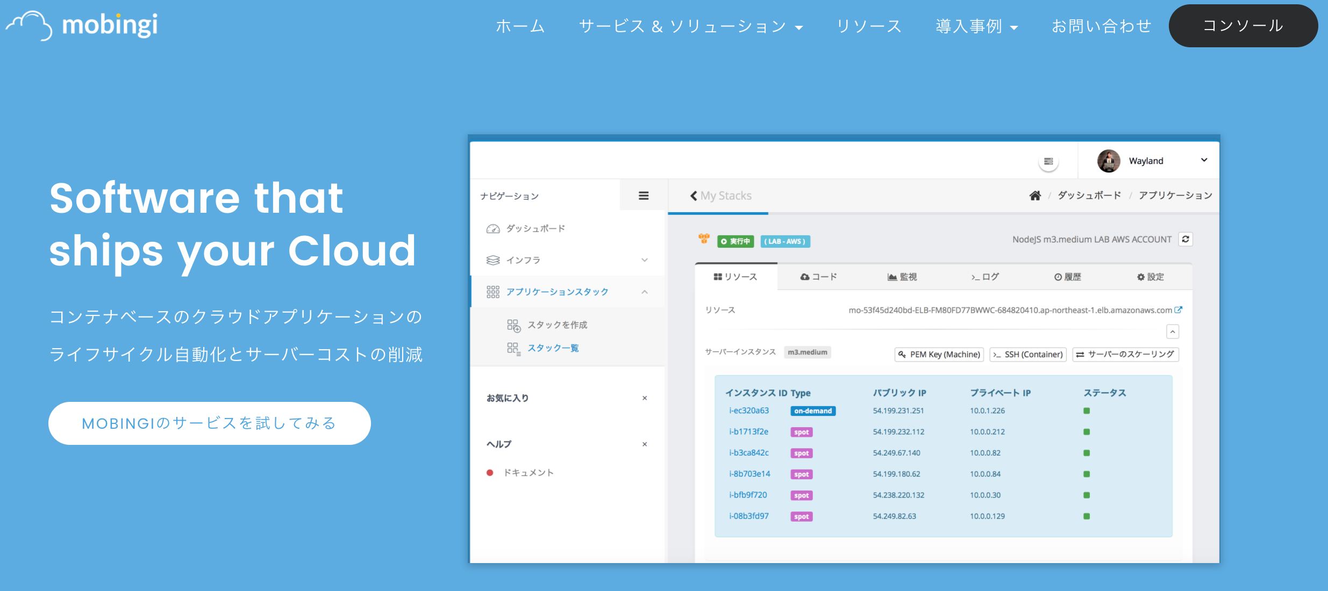Screen dimensions: 1328x591
Task: Switch to the 監視 tab
Action: pyautogui.click(x=902, y=277)
